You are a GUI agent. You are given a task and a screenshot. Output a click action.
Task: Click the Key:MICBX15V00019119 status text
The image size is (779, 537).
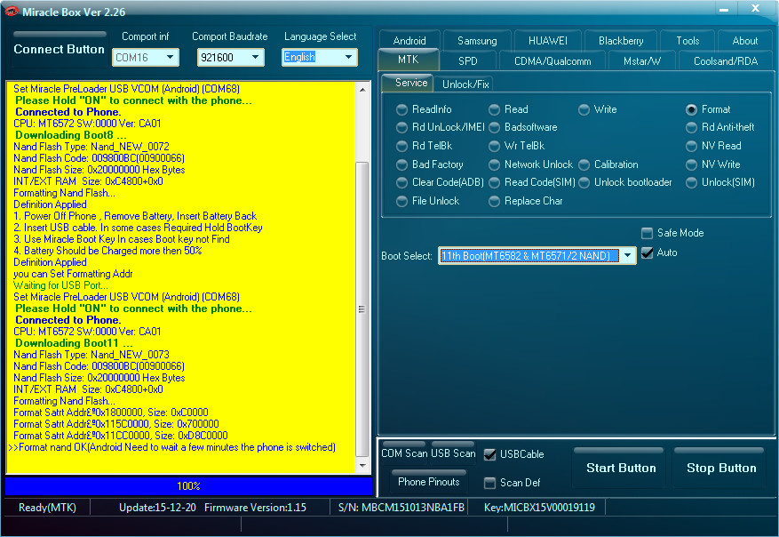[x=539, y=507]
